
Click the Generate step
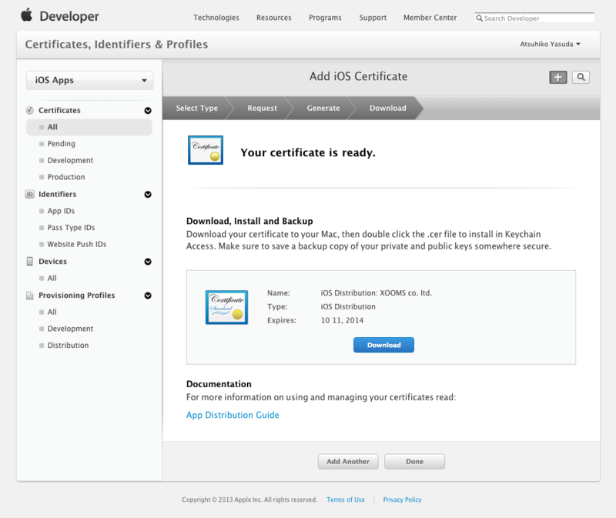(323, 108)
